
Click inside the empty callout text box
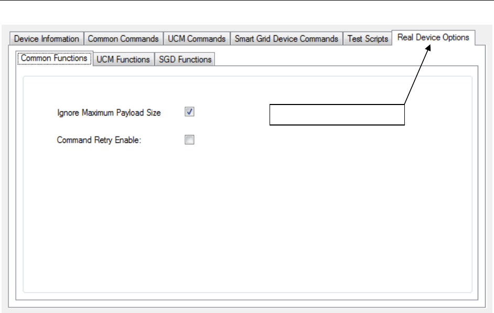click(337, 116)
